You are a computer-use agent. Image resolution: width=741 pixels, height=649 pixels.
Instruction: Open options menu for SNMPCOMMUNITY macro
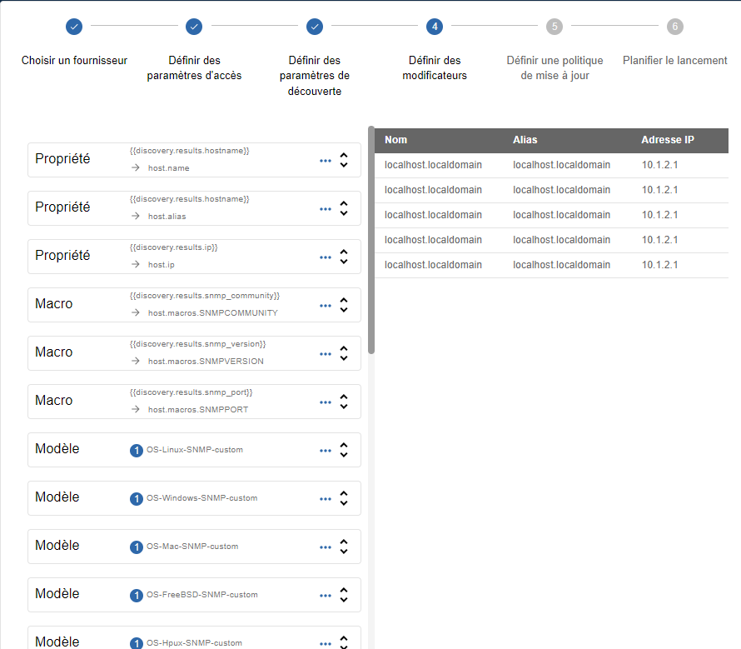coord(326,306)
